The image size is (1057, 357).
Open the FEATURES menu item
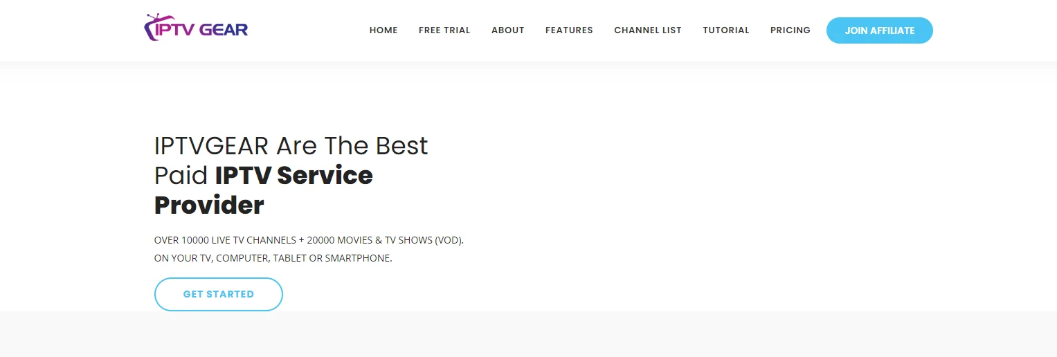point(569,30)
